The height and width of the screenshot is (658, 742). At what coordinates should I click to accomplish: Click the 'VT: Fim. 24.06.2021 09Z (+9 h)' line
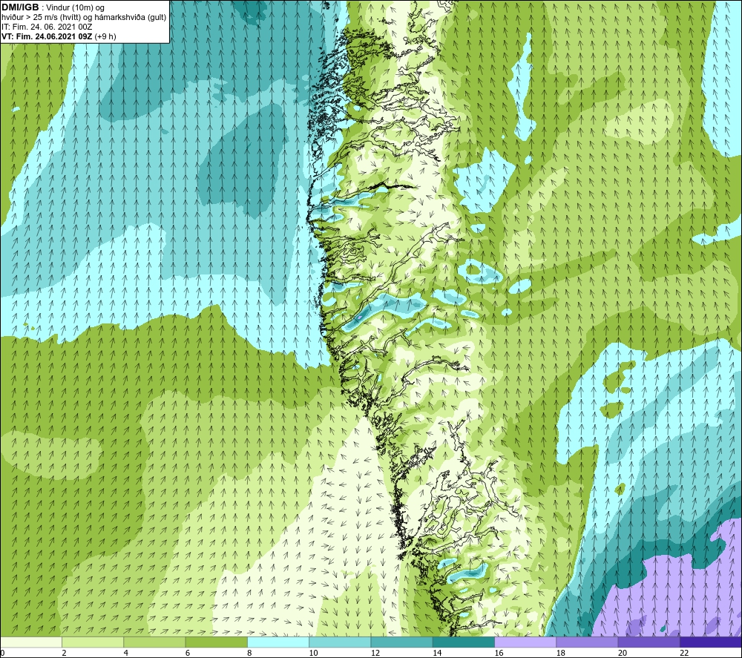tap(59, 36)
